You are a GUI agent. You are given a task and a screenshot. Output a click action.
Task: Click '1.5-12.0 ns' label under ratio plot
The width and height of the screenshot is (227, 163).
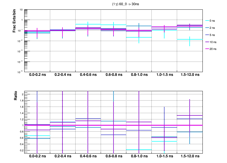point(190,156)
